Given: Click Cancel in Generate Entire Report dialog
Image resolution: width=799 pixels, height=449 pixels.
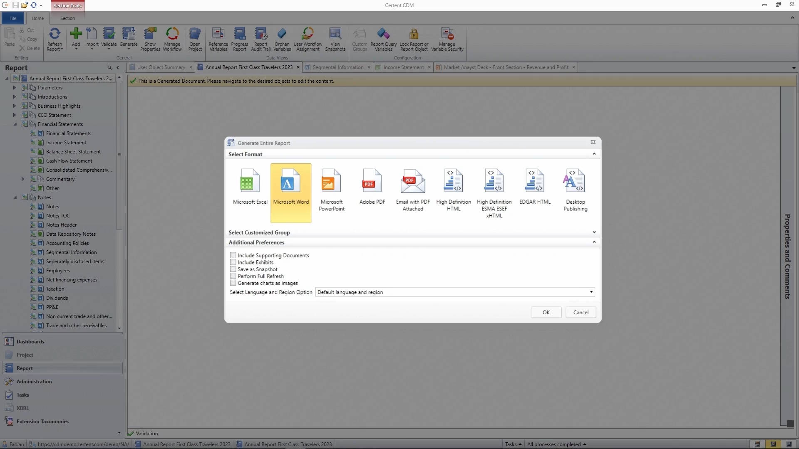Looking at the screenshot, I should coord(581,312).
